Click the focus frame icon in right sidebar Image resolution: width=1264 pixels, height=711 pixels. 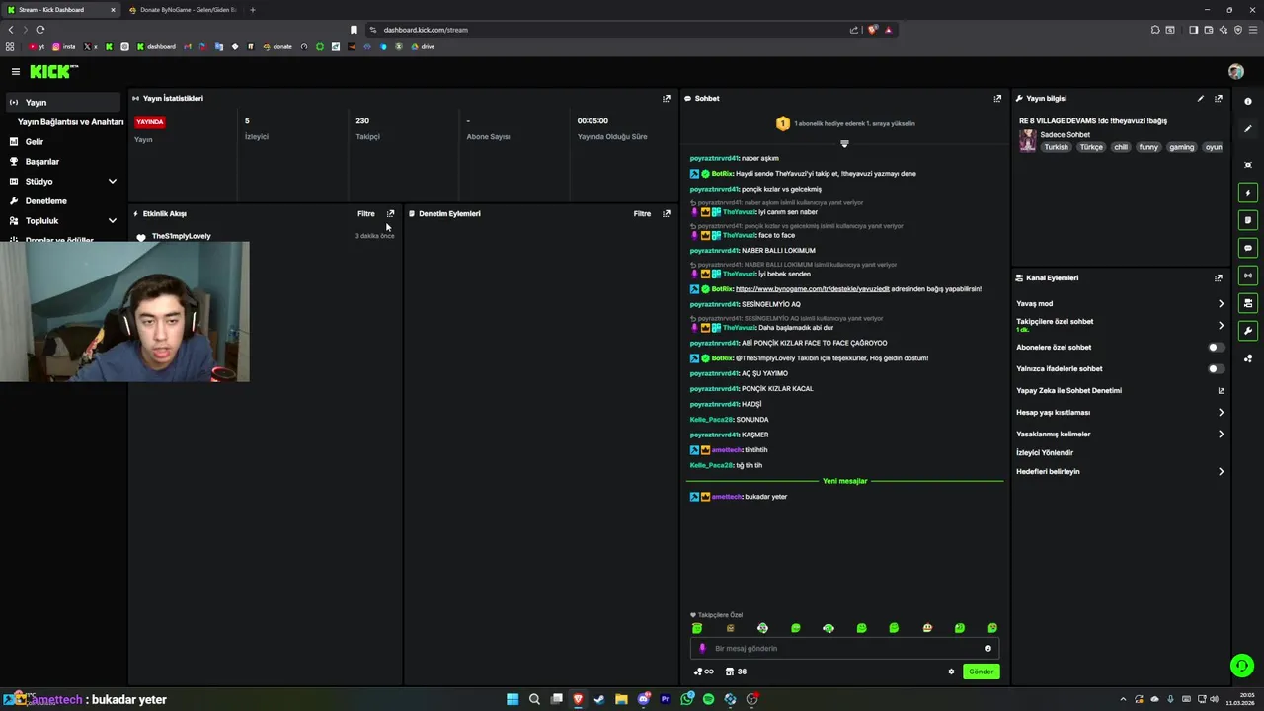click(1248, 165)
